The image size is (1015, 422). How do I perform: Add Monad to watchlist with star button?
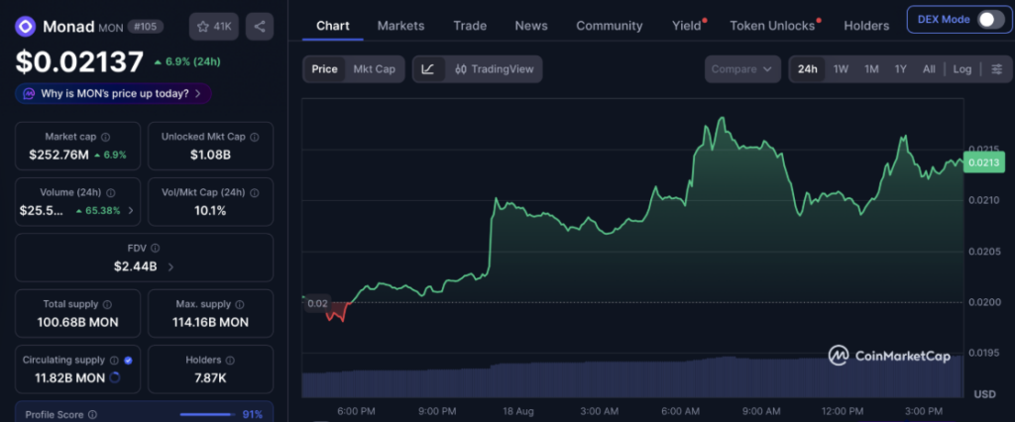(x=214, y=27)
